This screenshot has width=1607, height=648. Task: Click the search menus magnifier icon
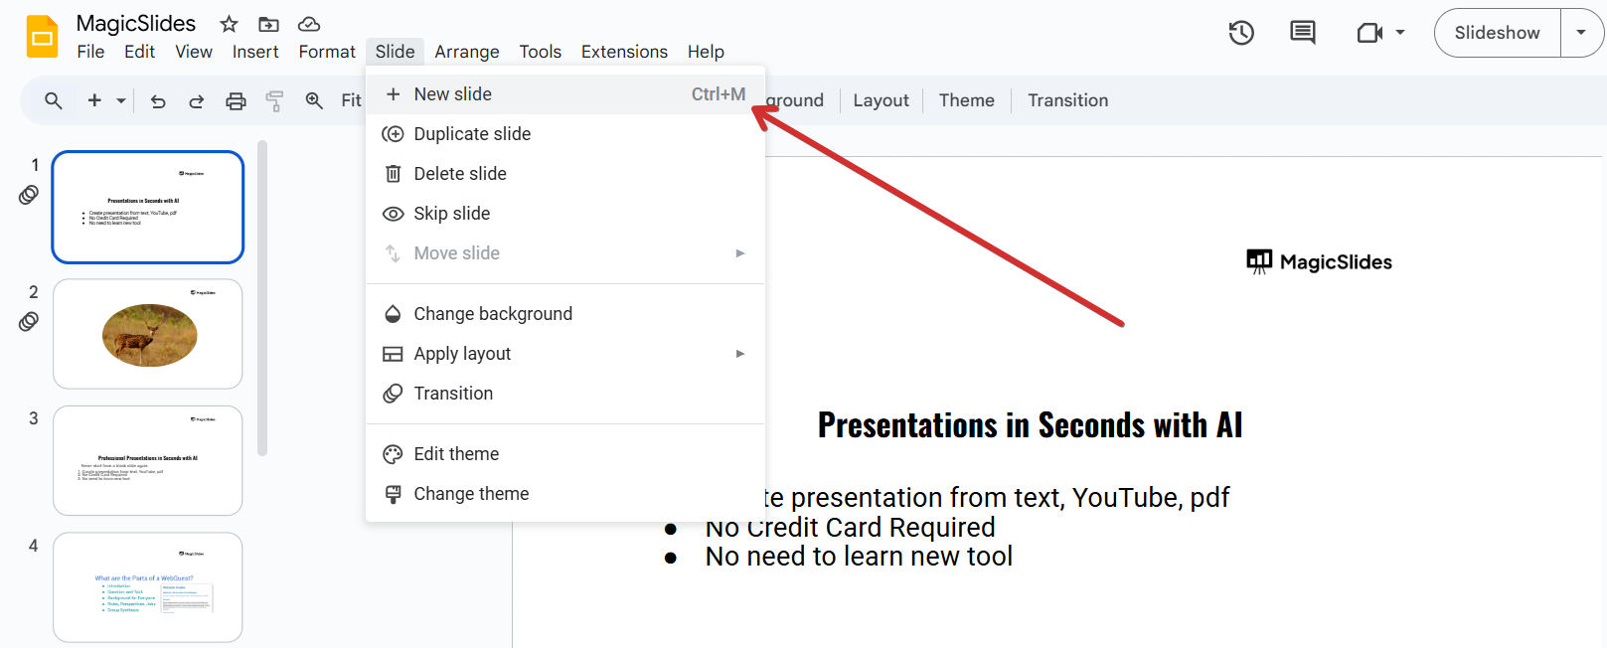(54, 100)
